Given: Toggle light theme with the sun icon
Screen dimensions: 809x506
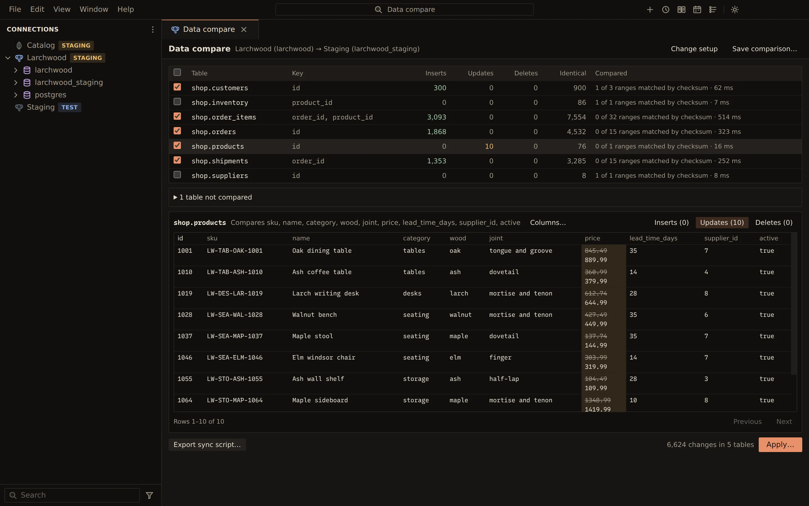Looking at the screenshot, I should [x=735, y=9].
